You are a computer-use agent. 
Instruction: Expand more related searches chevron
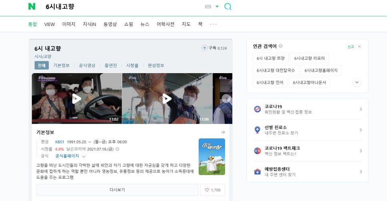(x=357, y=82)
